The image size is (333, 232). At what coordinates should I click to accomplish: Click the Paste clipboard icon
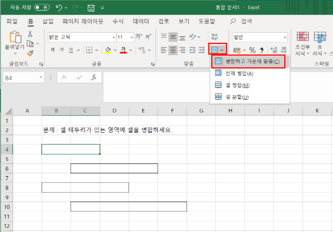click(x=15, y=37)
